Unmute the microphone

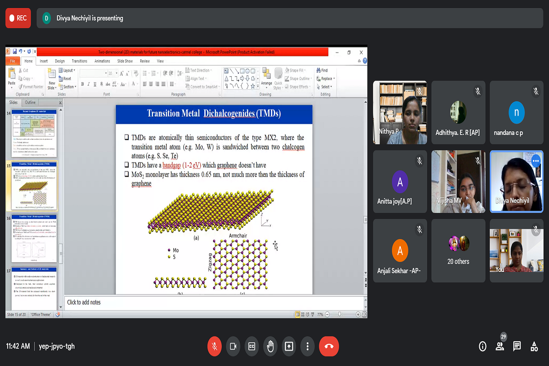tap(214, 346)
